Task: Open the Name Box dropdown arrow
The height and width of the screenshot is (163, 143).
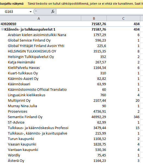Action: (31, 12)
